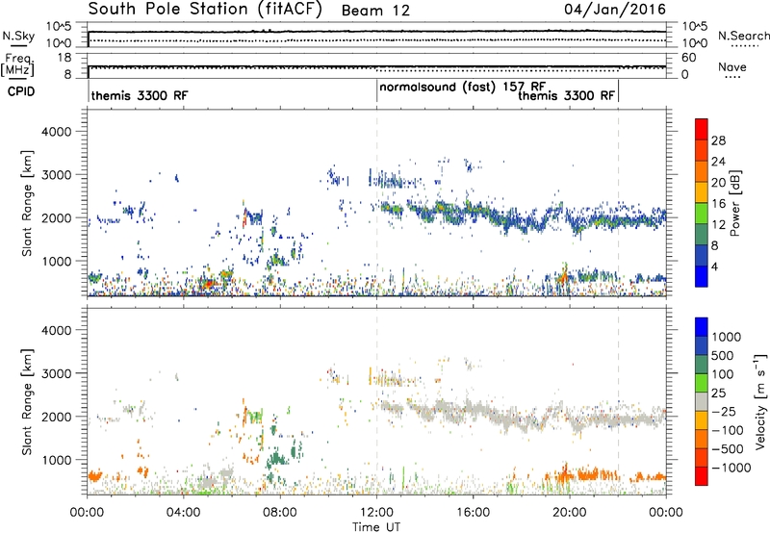Pick the light green 25–100 Velocity segment

[702, 383]
